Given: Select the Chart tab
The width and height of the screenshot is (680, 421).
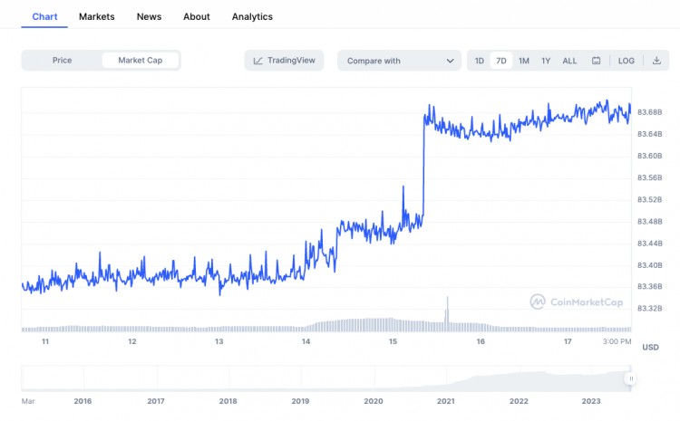Looking at the screenshot, I should (45, 16).
